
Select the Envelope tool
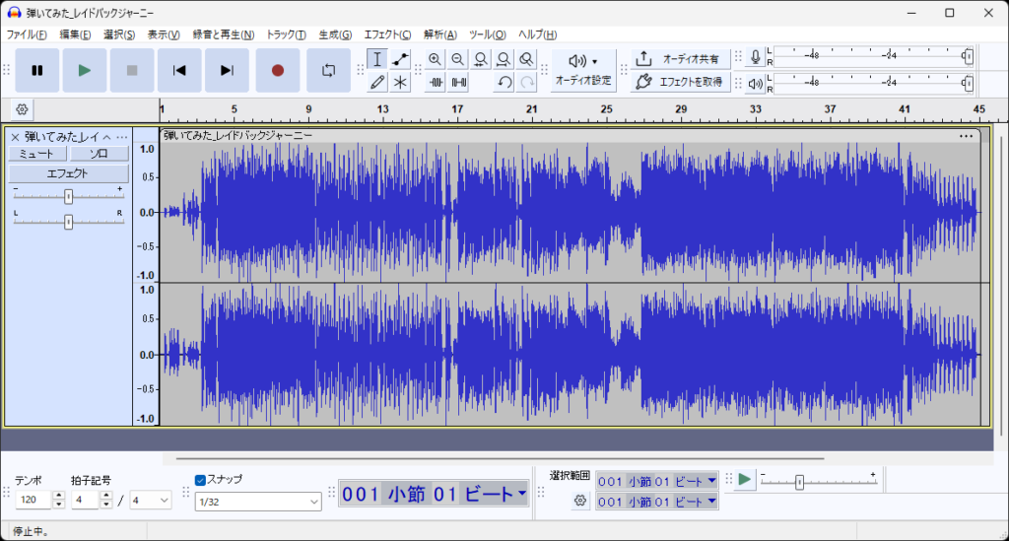tap(400, 59)
